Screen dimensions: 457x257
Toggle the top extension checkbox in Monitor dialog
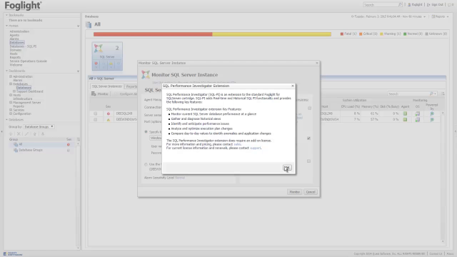click(309, 108)
